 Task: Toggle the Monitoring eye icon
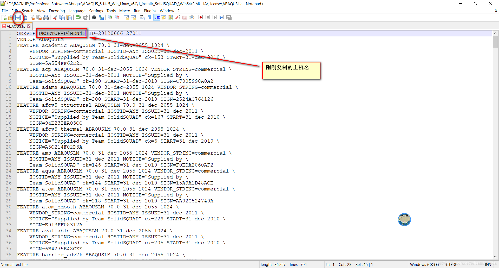tap(192, 17)
